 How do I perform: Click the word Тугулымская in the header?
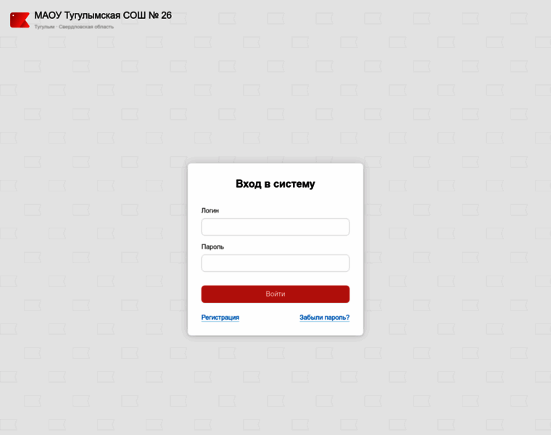click(x=92, y=15)
